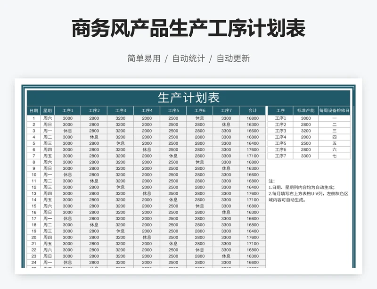Select the 日期 column header
Viewport: 377px width, 289px height.
pyautogui.click(x=33, y=111)
